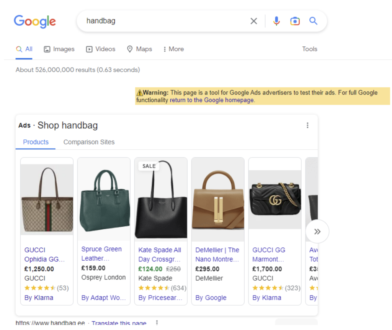Switch to Comparison Sites tab
This screenshot has height=330, width=392.
pos(89,142)
